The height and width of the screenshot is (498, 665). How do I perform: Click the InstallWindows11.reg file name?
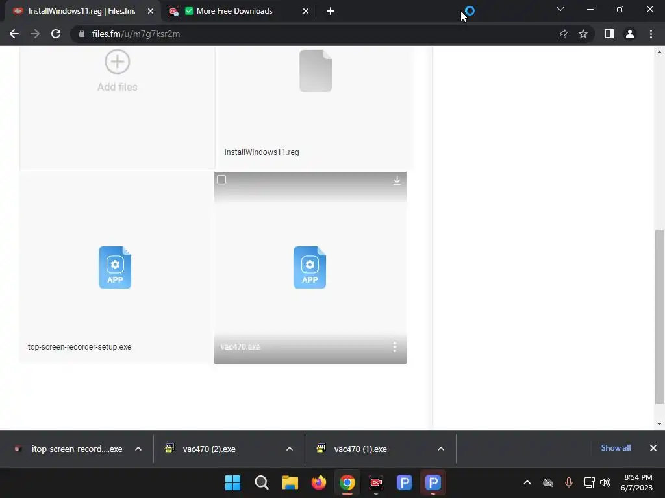pyautogui.click(x=261, y=152)
